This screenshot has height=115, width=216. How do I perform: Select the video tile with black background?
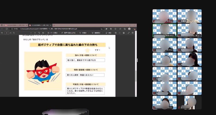point(190,102)
